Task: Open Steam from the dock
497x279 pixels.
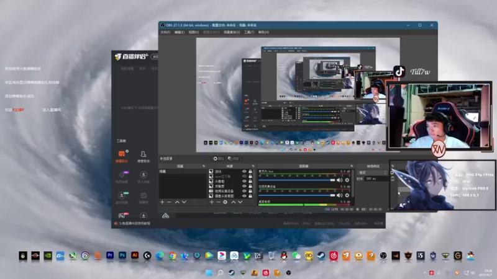Action: pos(321,255)
